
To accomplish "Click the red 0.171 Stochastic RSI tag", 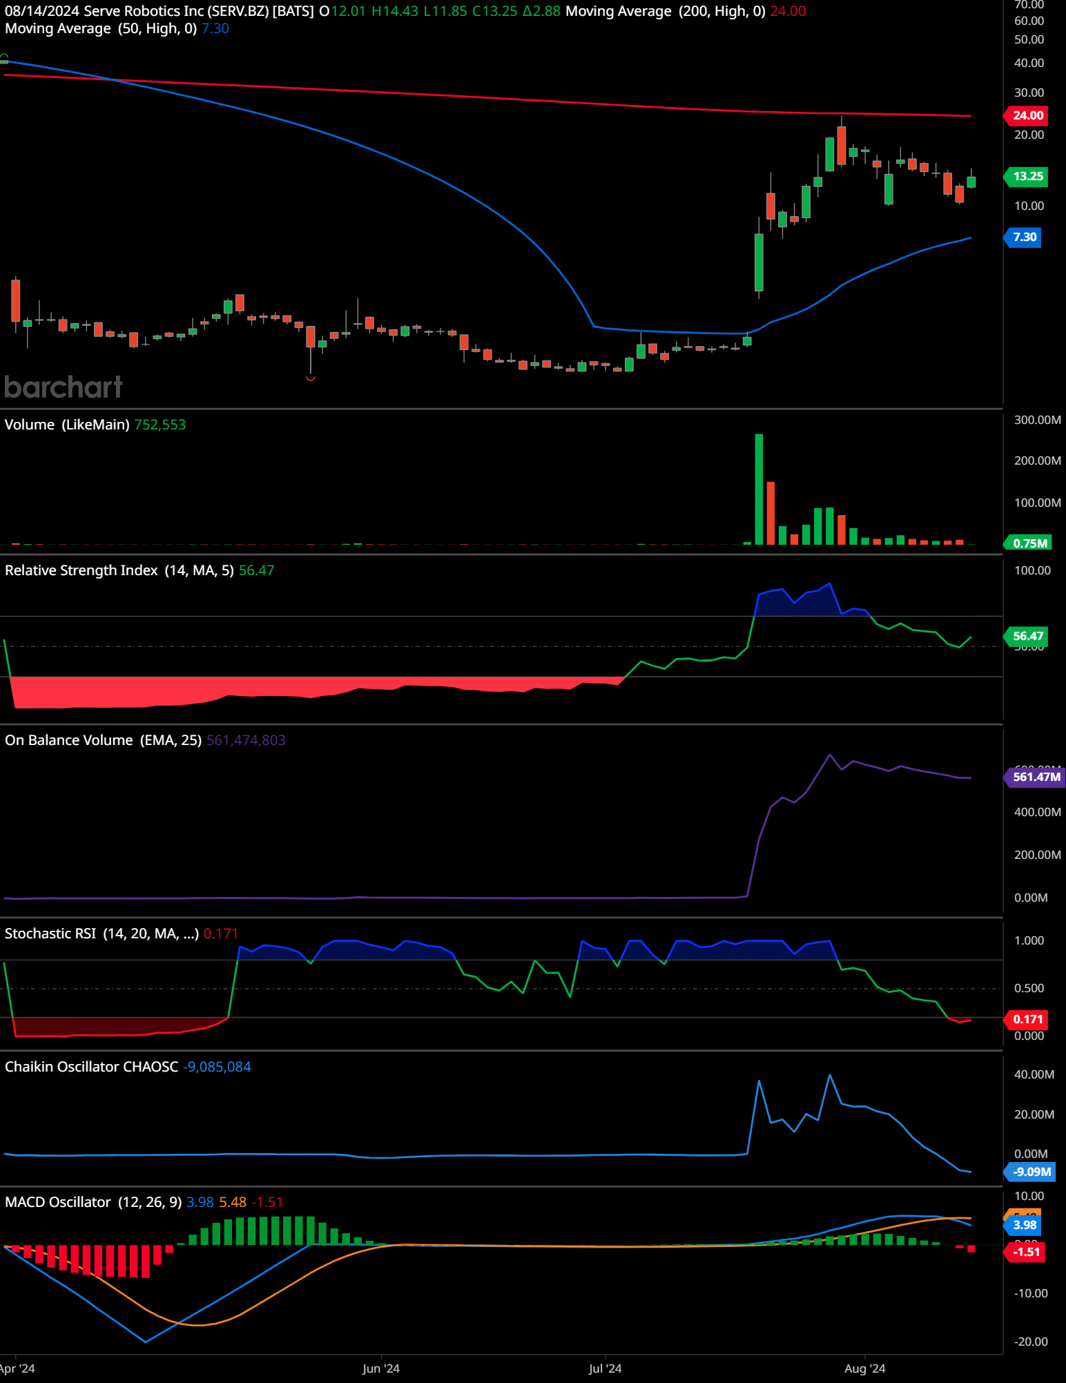I will (x=1026, y=1020).
